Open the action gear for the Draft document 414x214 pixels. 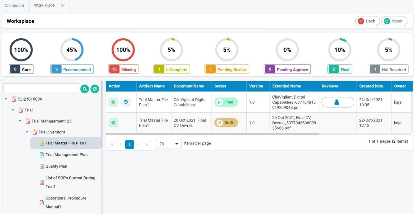[x=113, y=123]
